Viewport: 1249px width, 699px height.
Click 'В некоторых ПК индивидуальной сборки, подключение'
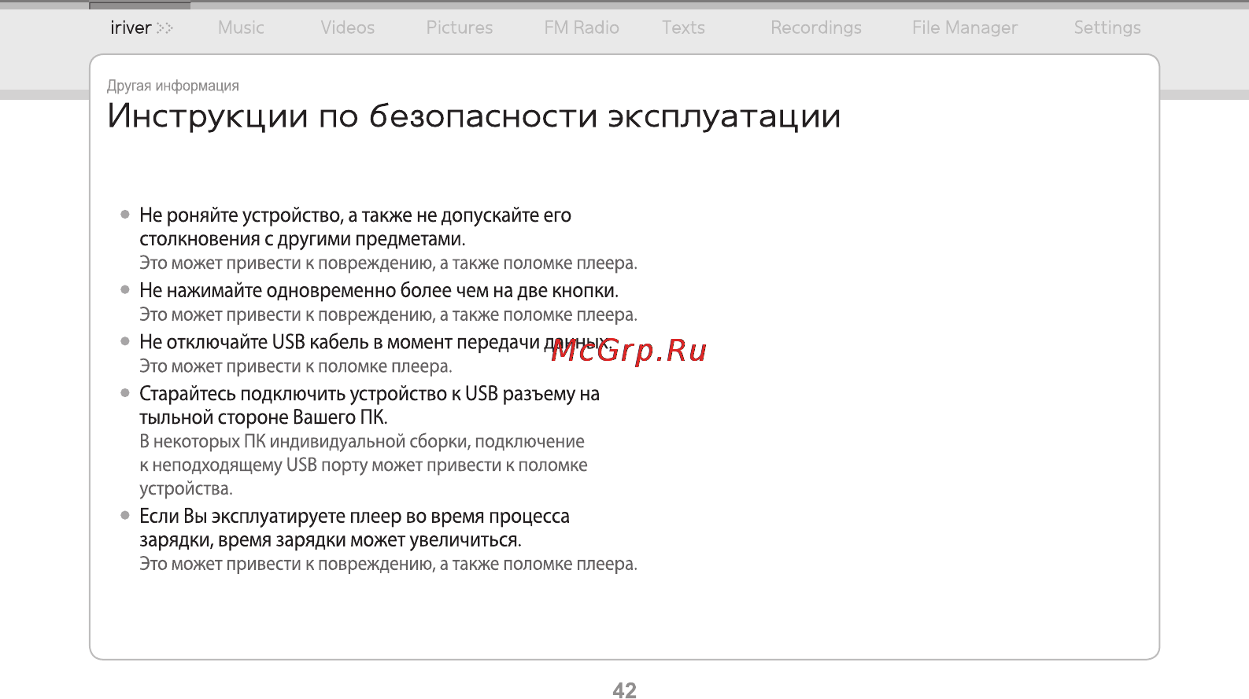[362, 442]
